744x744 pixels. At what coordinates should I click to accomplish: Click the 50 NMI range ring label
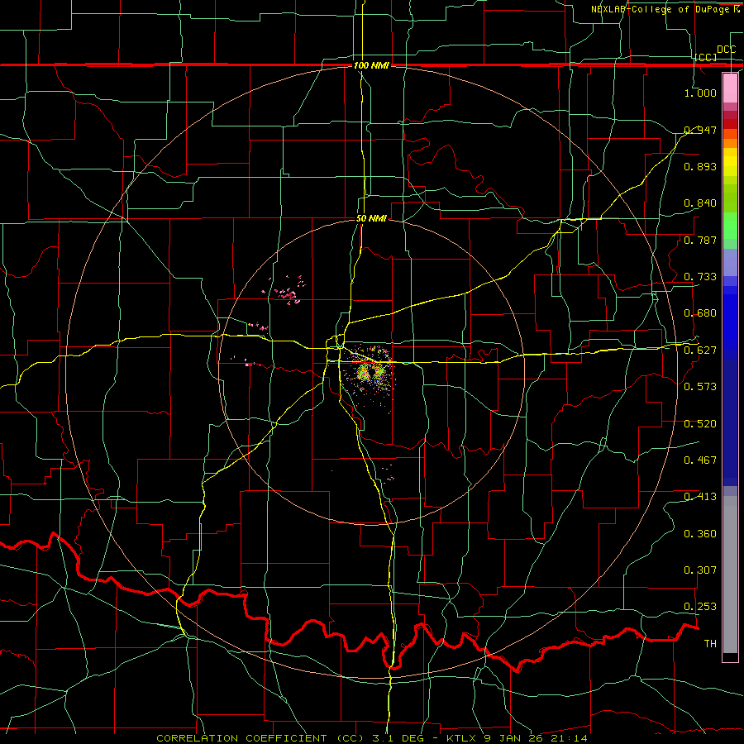click(371, 218)
